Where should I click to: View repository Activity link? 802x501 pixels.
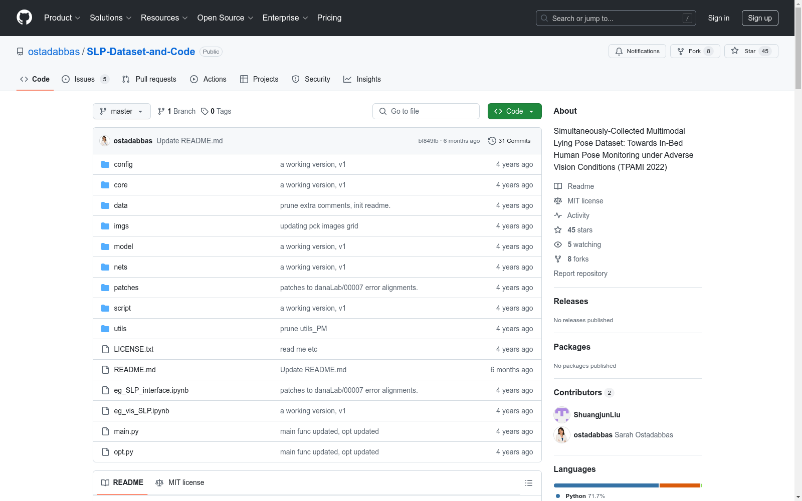pos(571,215)
